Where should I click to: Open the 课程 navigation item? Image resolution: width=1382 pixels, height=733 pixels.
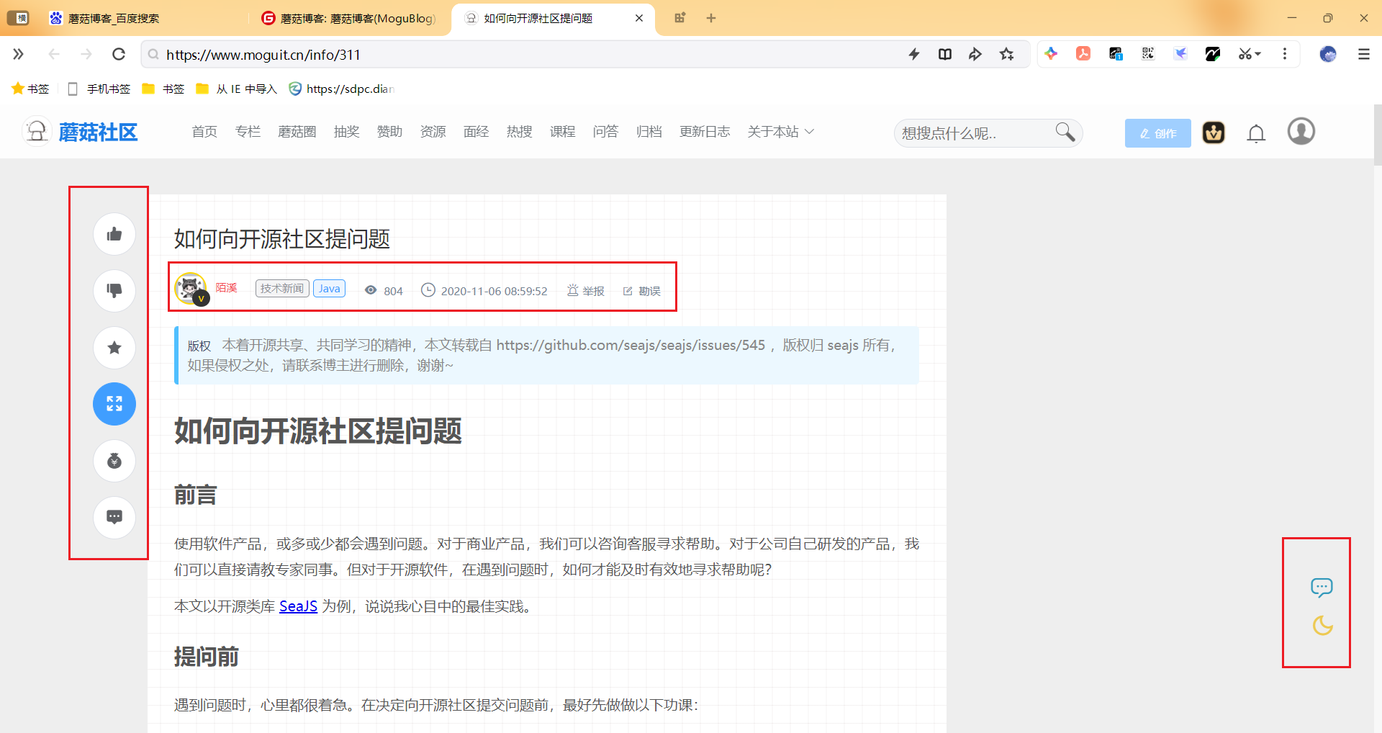563,132
